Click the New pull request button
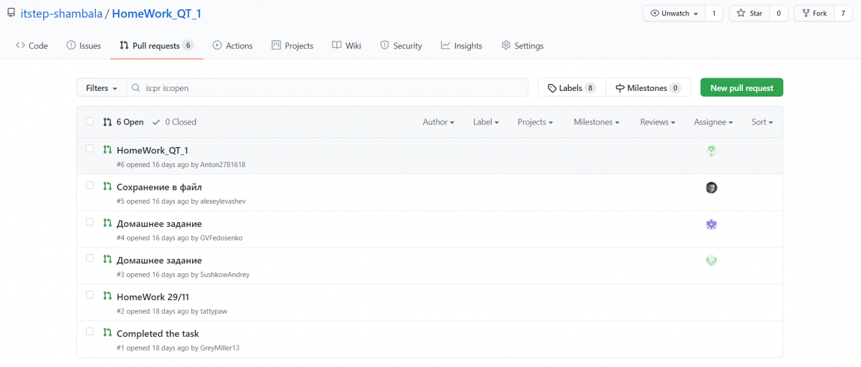 (x=741, y=88)
